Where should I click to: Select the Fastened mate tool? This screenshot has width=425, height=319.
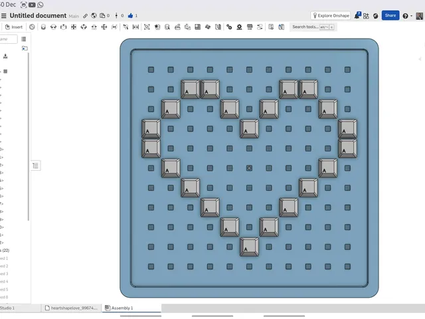pos(43,27)
